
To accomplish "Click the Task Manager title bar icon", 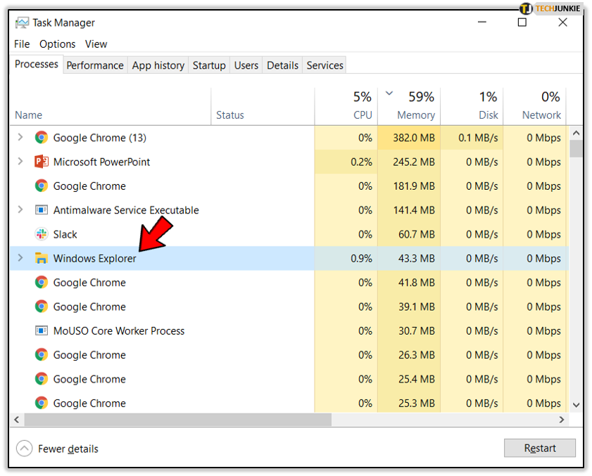I will point(22,22).
